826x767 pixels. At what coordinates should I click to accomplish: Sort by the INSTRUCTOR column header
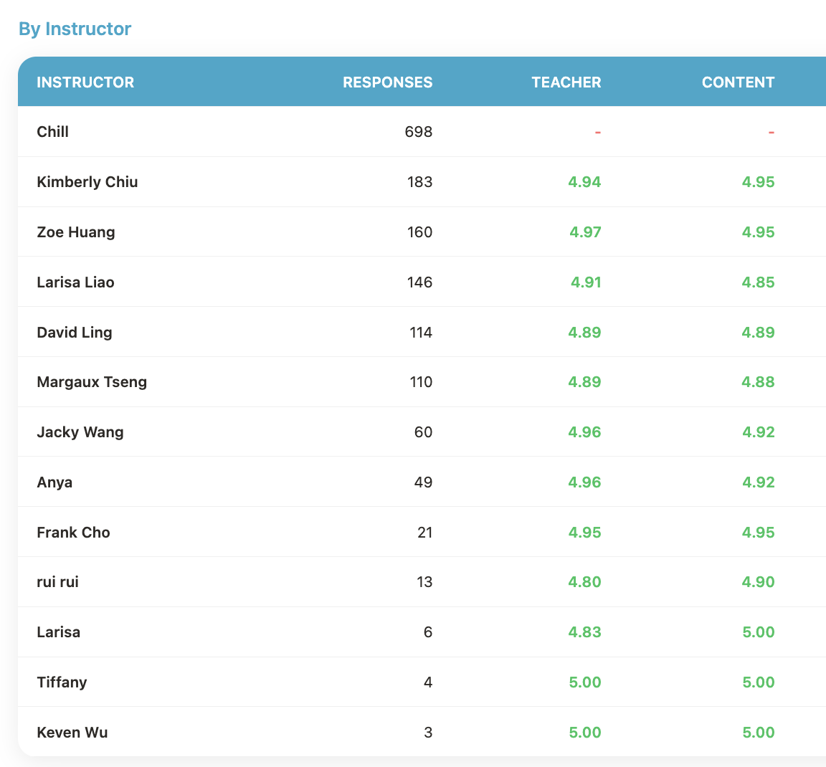click(85, 82)
